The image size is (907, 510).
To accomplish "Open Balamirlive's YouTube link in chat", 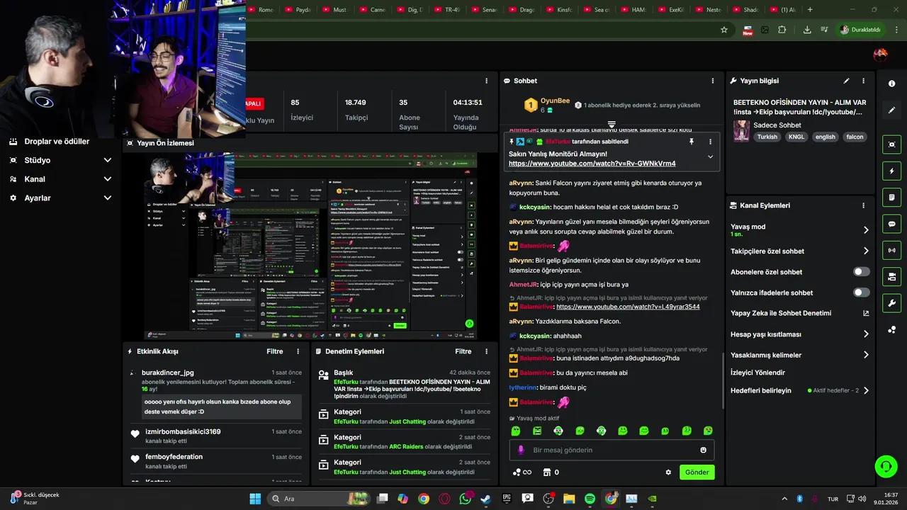I will click(628, 307).
